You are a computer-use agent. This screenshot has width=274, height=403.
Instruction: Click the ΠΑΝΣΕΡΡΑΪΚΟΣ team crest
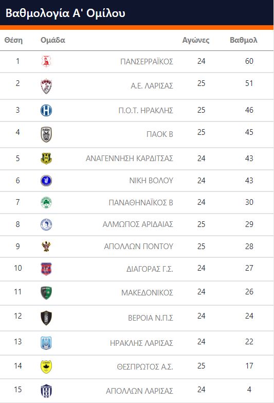click(46, 61)
